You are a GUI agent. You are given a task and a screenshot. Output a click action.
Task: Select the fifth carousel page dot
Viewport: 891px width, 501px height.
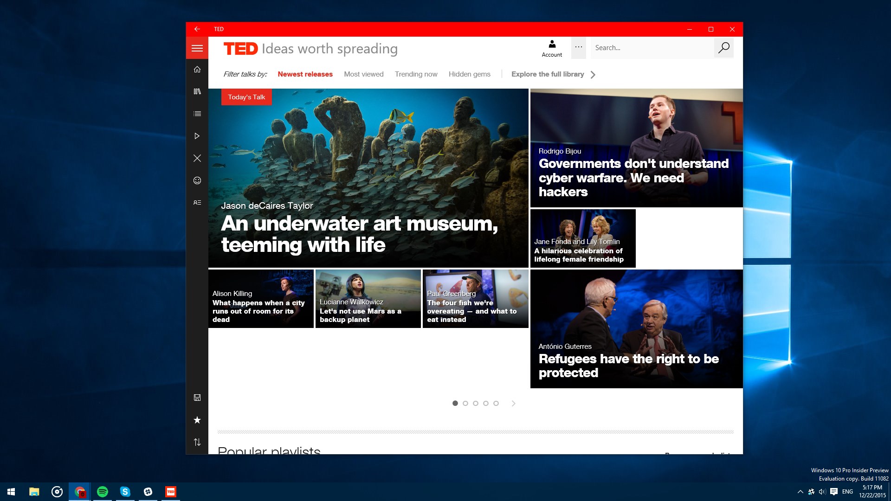496,404
